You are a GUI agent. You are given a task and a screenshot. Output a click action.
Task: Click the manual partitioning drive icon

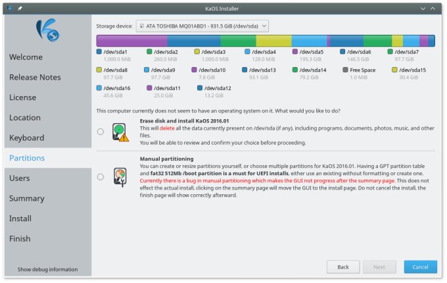(120, 177)
